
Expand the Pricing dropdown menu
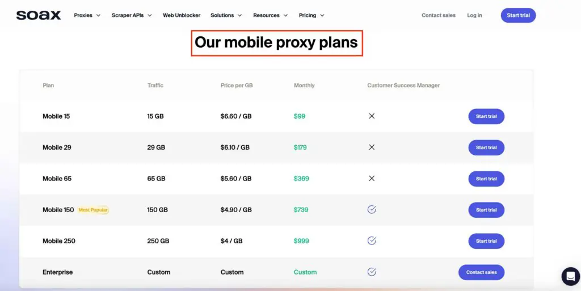[311, 15]
